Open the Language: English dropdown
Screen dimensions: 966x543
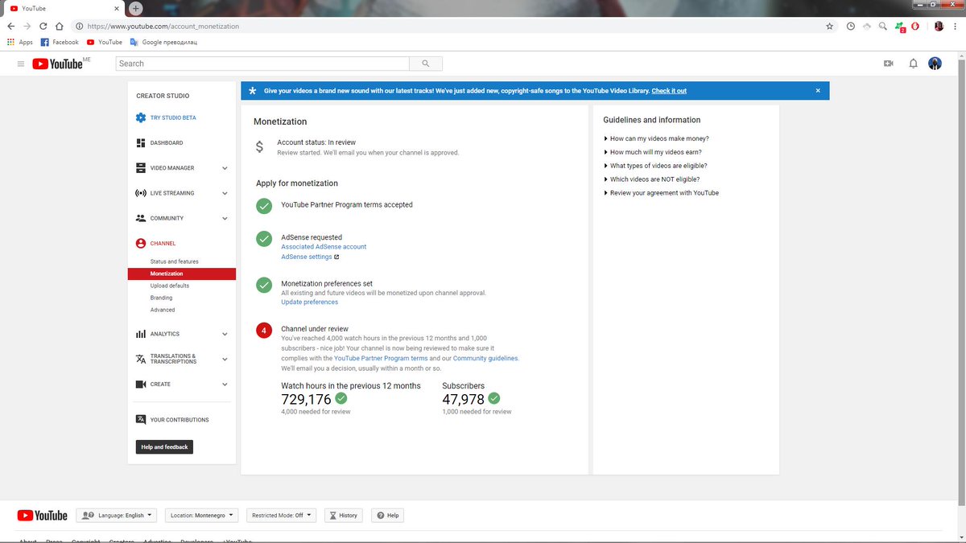[x=118, y=515]
